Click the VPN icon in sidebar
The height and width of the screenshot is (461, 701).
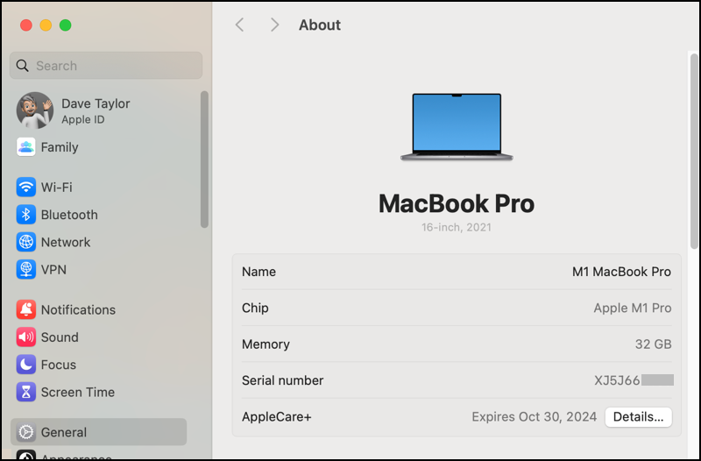coord(26,270)
